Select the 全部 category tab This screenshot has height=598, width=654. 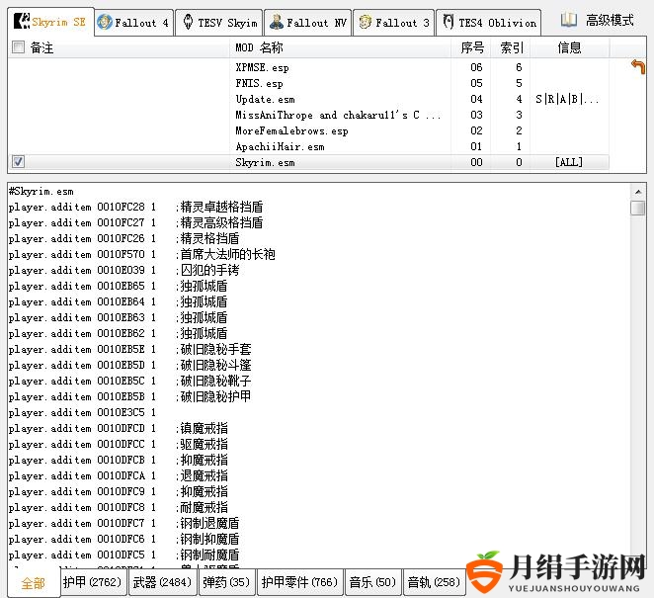(33, 582)
